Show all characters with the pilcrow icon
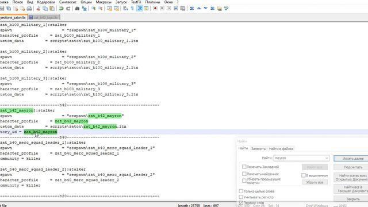This screenshot has height=207, width=368. (132, 9)
